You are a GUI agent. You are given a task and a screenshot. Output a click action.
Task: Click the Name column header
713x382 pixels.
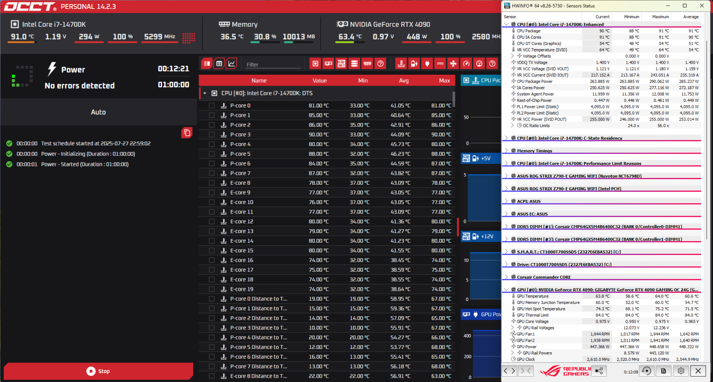tap(259, 81)
